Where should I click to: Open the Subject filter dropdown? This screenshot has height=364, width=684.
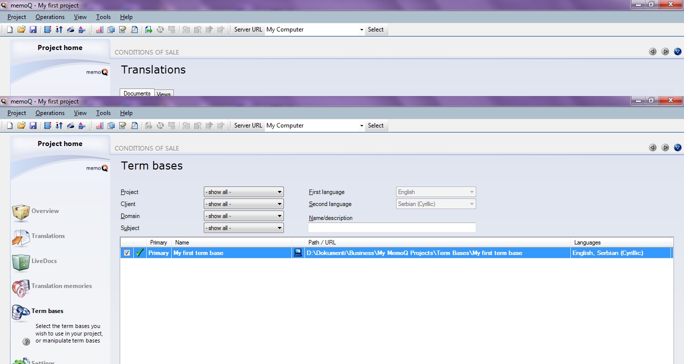coord(244,228)
